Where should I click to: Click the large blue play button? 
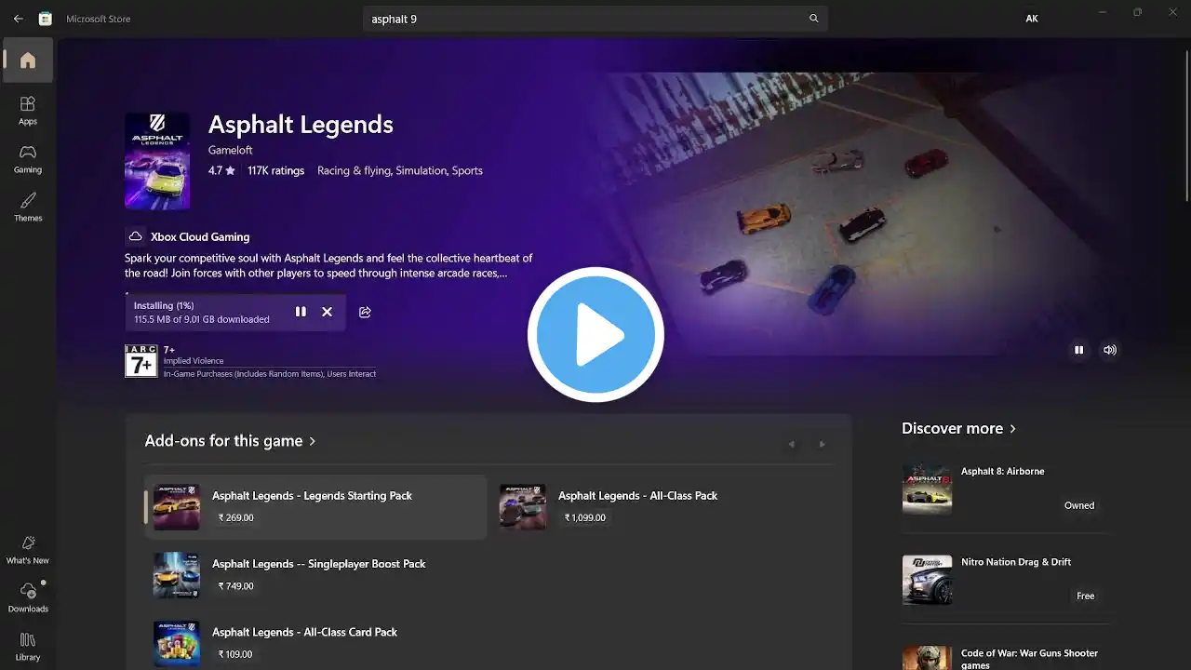coord(595,335)
